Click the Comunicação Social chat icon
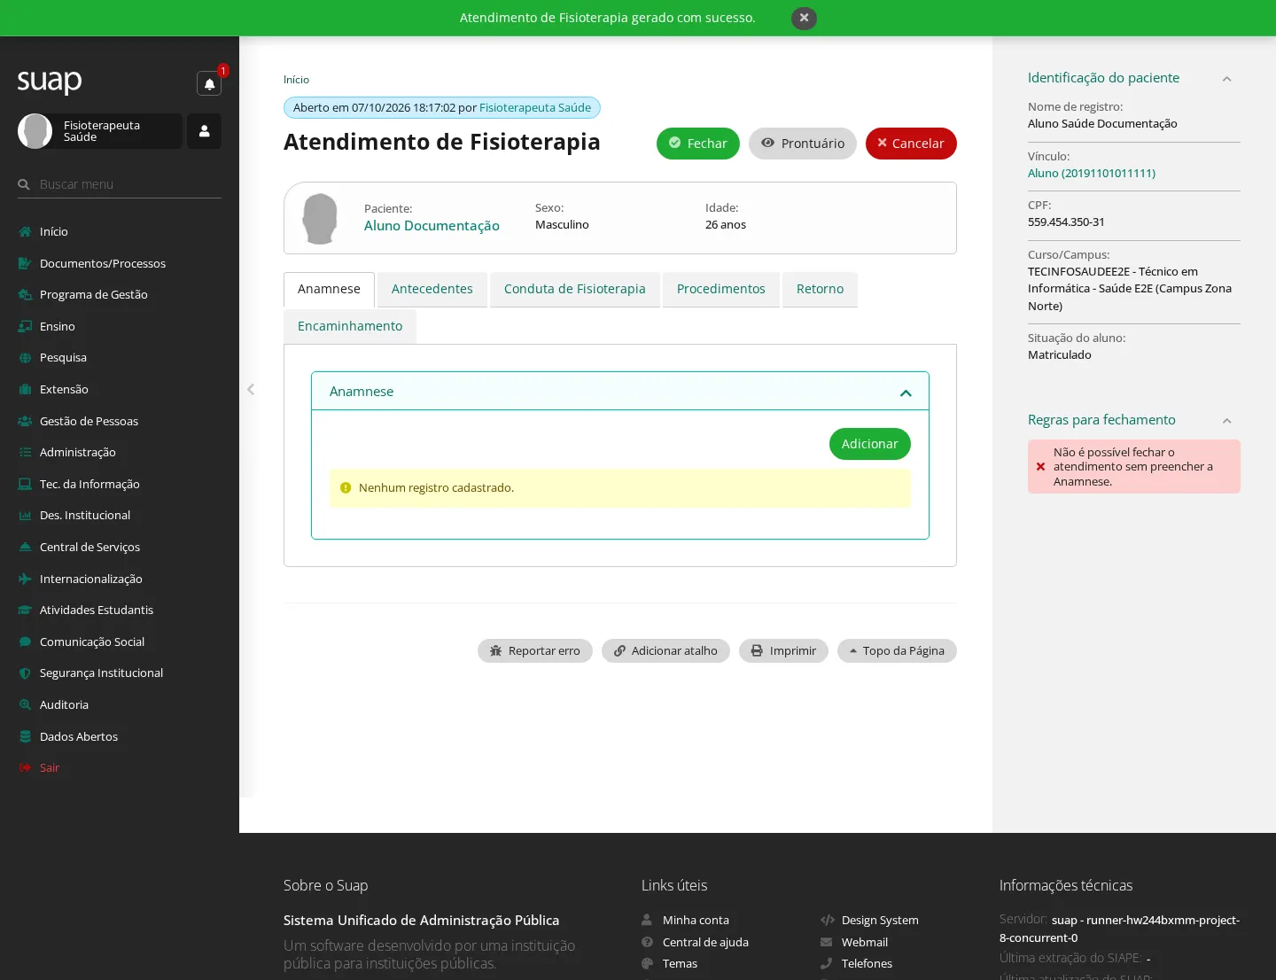This screenshot has height=980, width=1276. click(x=25, y=642)
